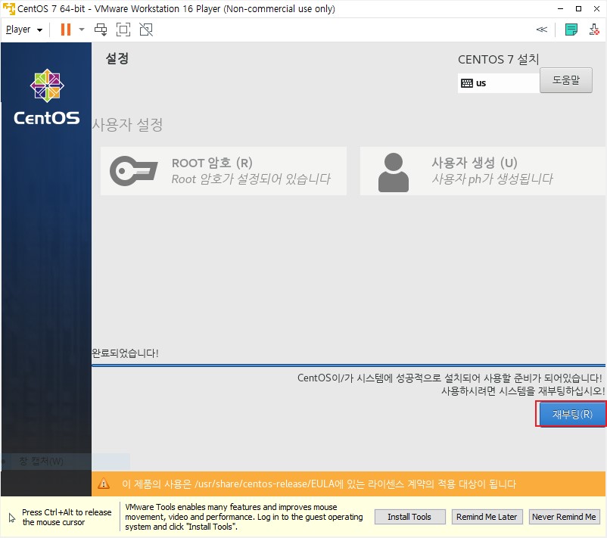The image size is (607, 538).
Task: Click the mouse cursor hint icon
Action: click(x=12, y=518)
